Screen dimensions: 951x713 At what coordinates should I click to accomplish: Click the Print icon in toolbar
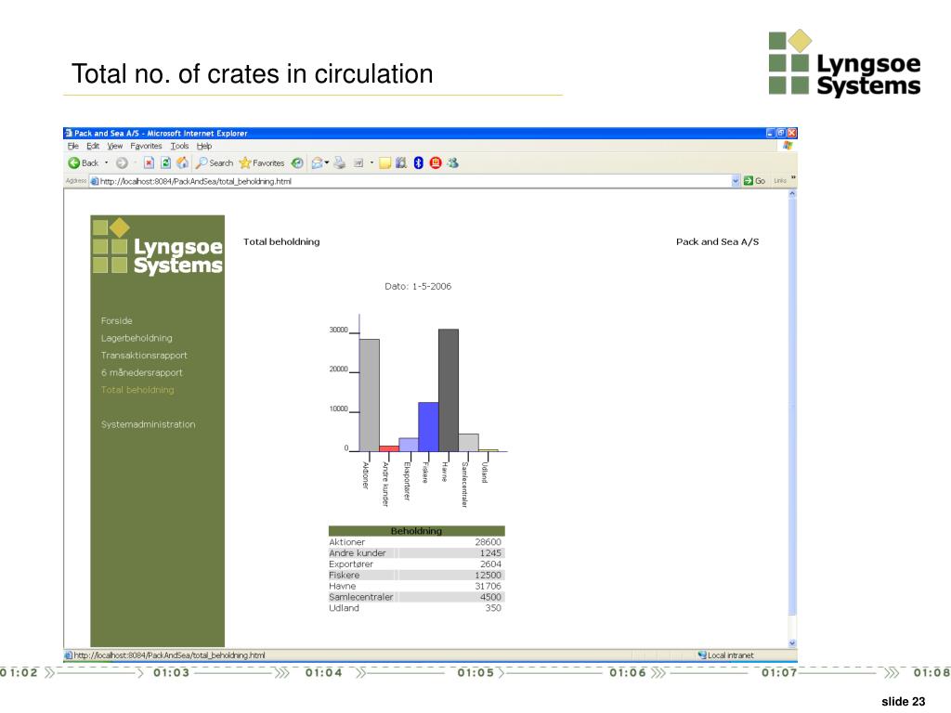(x=340, y=163)
